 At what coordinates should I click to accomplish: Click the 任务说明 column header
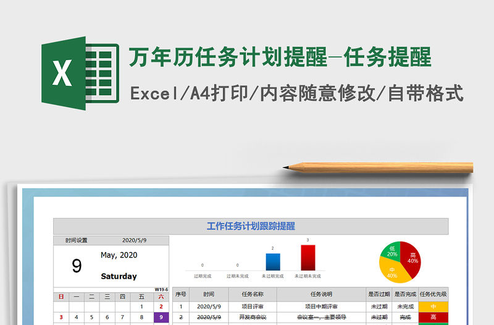tap(321, 294)
